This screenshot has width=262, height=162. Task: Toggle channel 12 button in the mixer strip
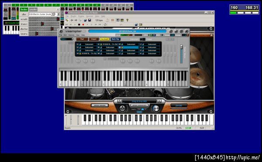97,5
